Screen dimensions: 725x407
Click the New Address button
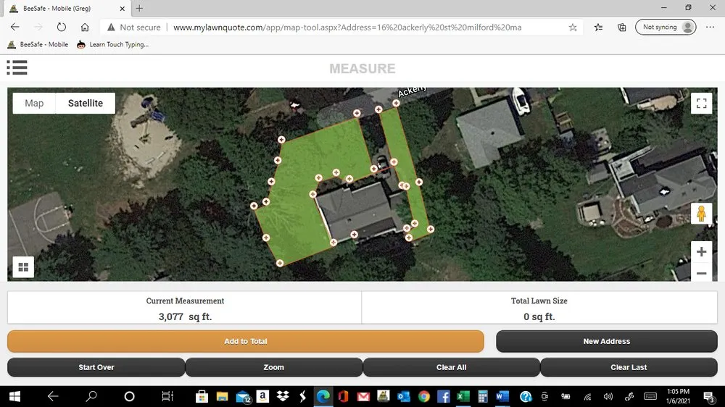point(606,341)
